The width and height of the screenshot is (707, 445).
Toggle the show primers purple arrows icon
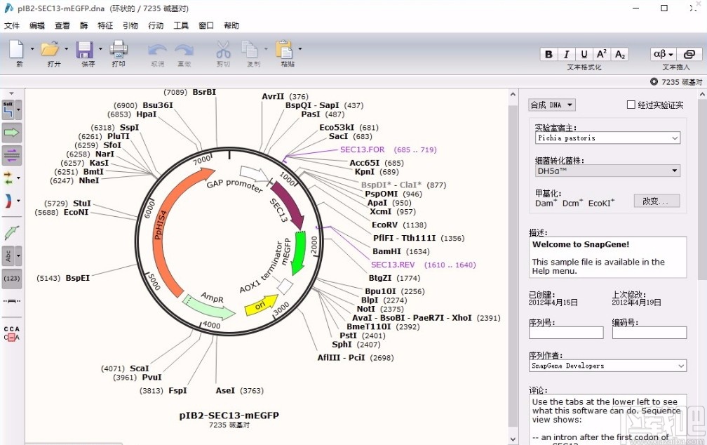pos(11,155)
